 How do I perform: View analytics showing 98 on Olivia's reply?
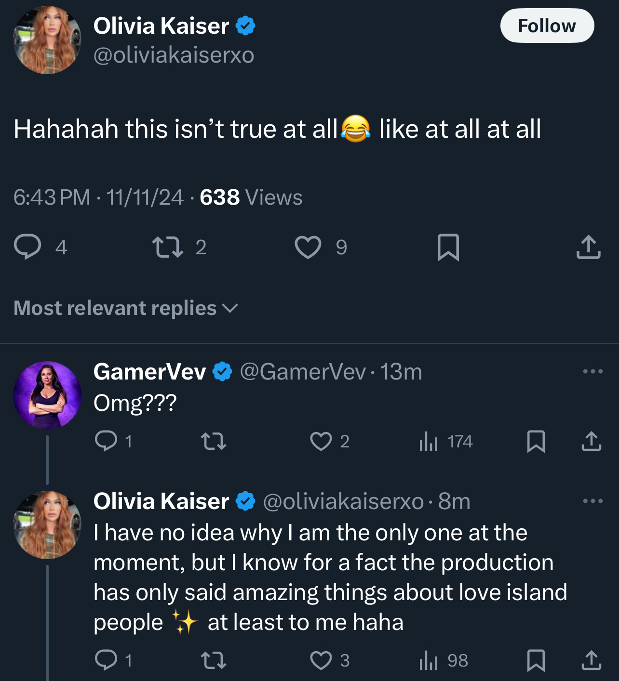[444, 660]
